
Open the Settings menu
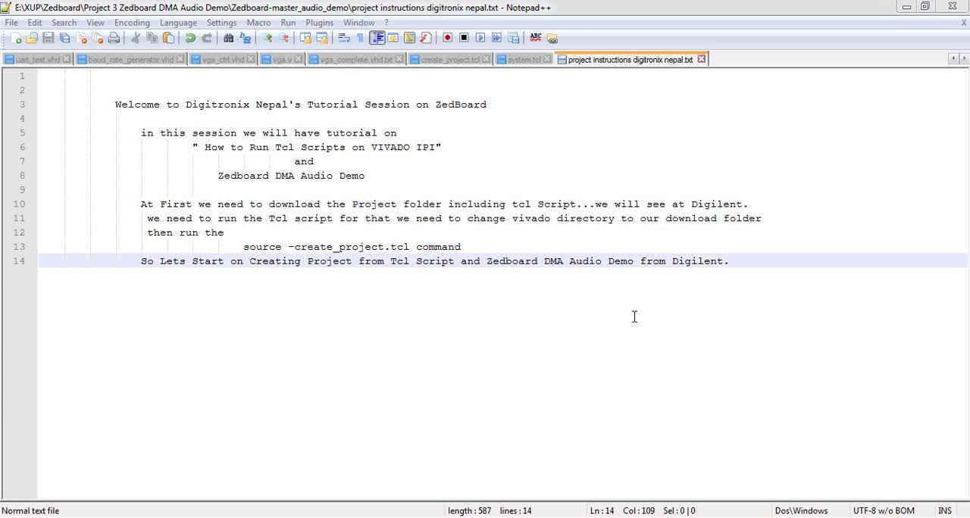pos(221,23)
